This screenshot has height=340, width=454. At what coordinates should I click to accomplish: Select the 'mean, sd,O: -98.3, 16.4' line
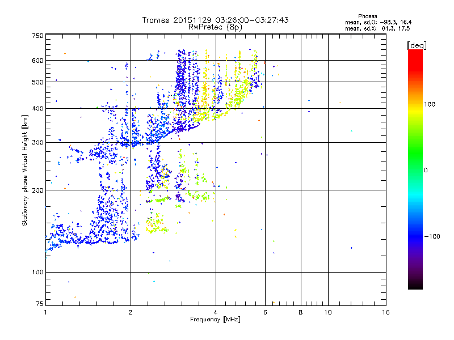pos(379,22)
